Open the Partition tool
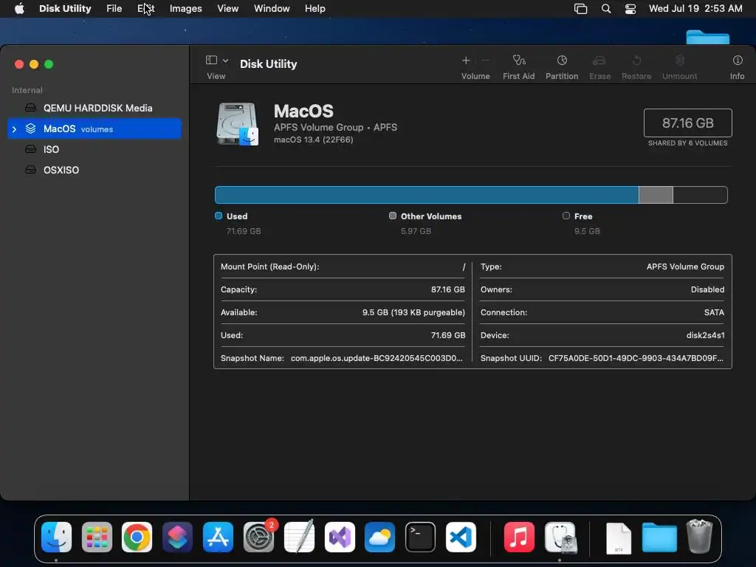Viewport: 756px width, 567px height. pyautogui.click(x=562, y=61)
